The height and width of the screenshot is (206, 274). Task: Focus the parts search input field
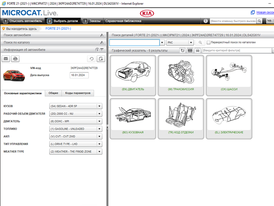point(134,42)
